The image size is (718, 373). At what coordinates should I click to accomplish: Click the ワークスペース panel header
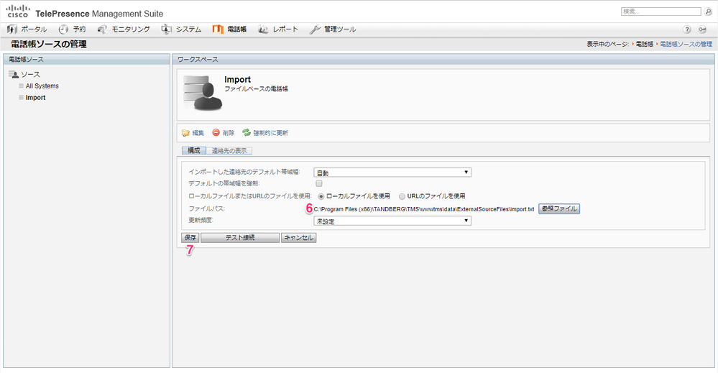tap(443, 60)
